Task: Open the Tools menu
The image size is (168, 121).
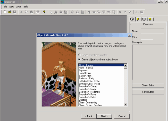Action: click(19, 6)
